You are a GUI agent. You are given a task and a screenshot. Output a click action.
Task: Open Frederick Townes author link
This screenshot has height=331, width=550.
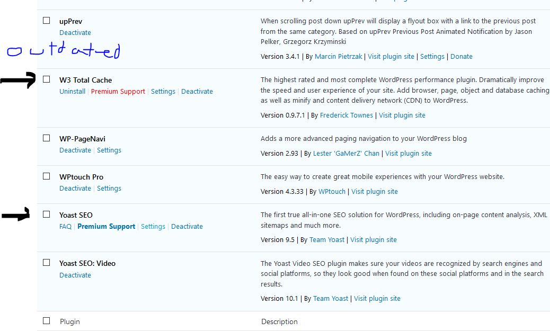(x=347, y=115)
